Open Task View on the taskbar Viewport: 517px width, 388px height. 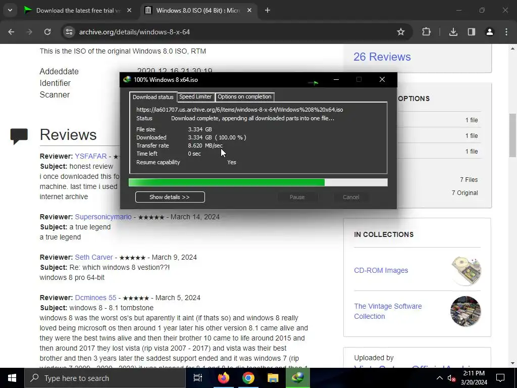click(197, 378)
